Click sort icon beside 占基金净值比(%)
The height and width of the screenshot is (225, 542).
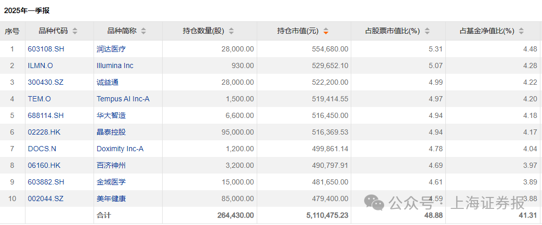click(x=522, y=31)
